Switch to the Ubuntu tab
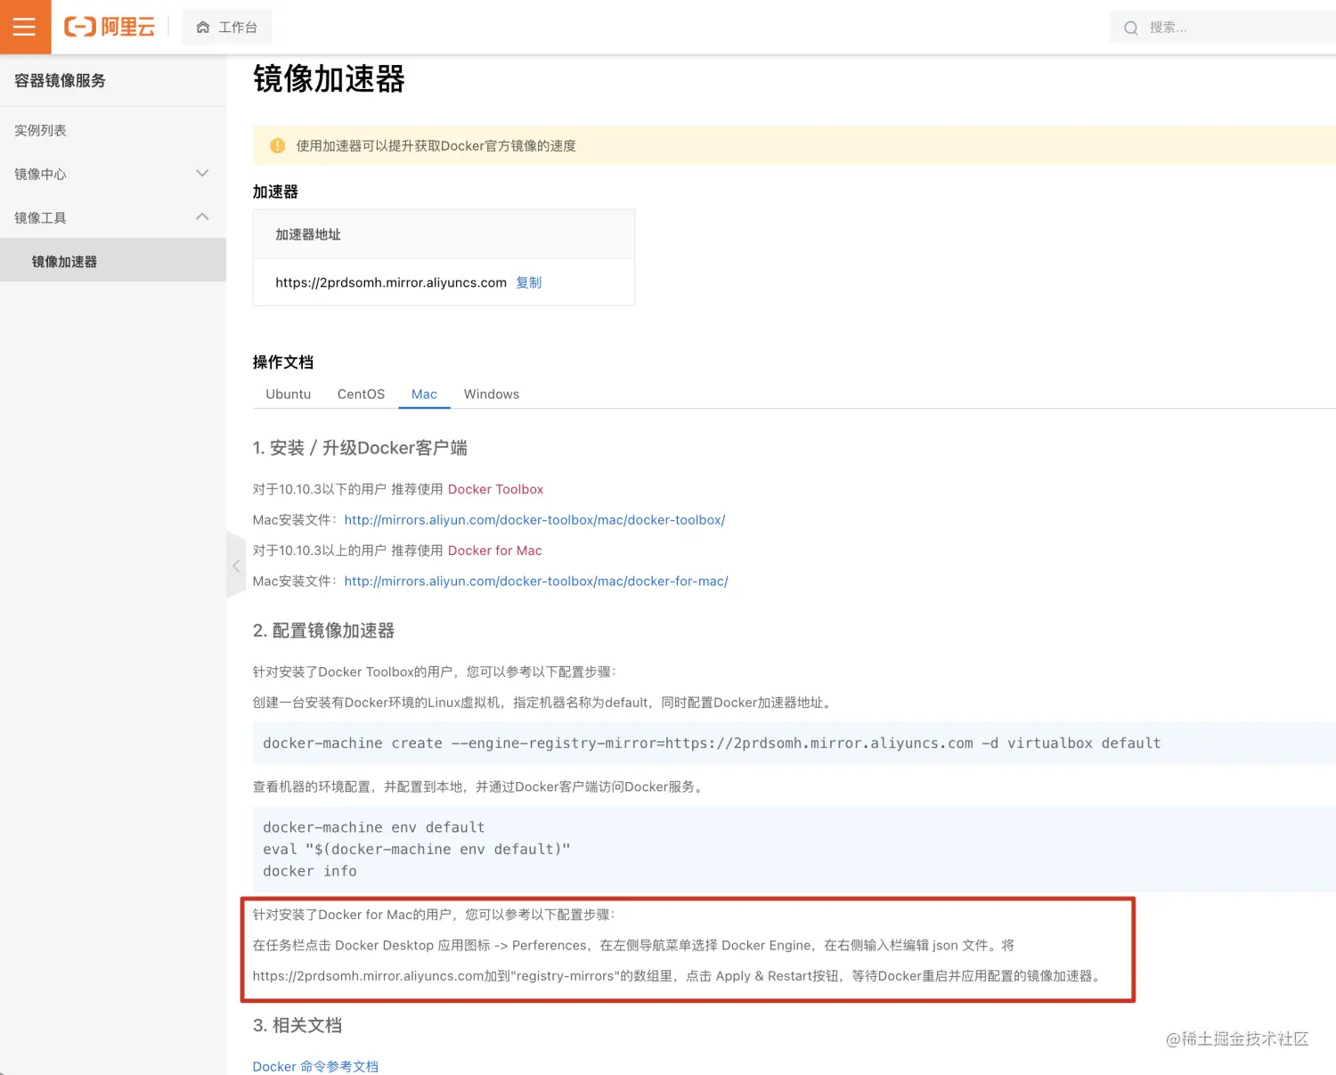 289,394
